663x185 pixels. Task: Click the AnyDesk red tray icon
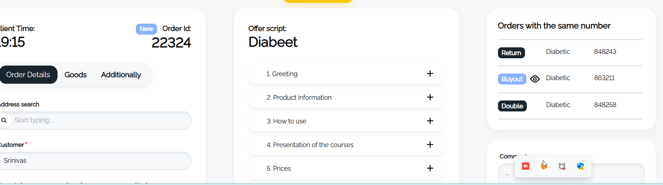pos(526,166)
